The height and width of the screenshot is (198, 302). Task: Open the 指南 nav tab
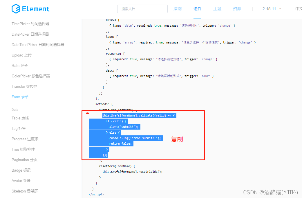(x=177, y=9)
